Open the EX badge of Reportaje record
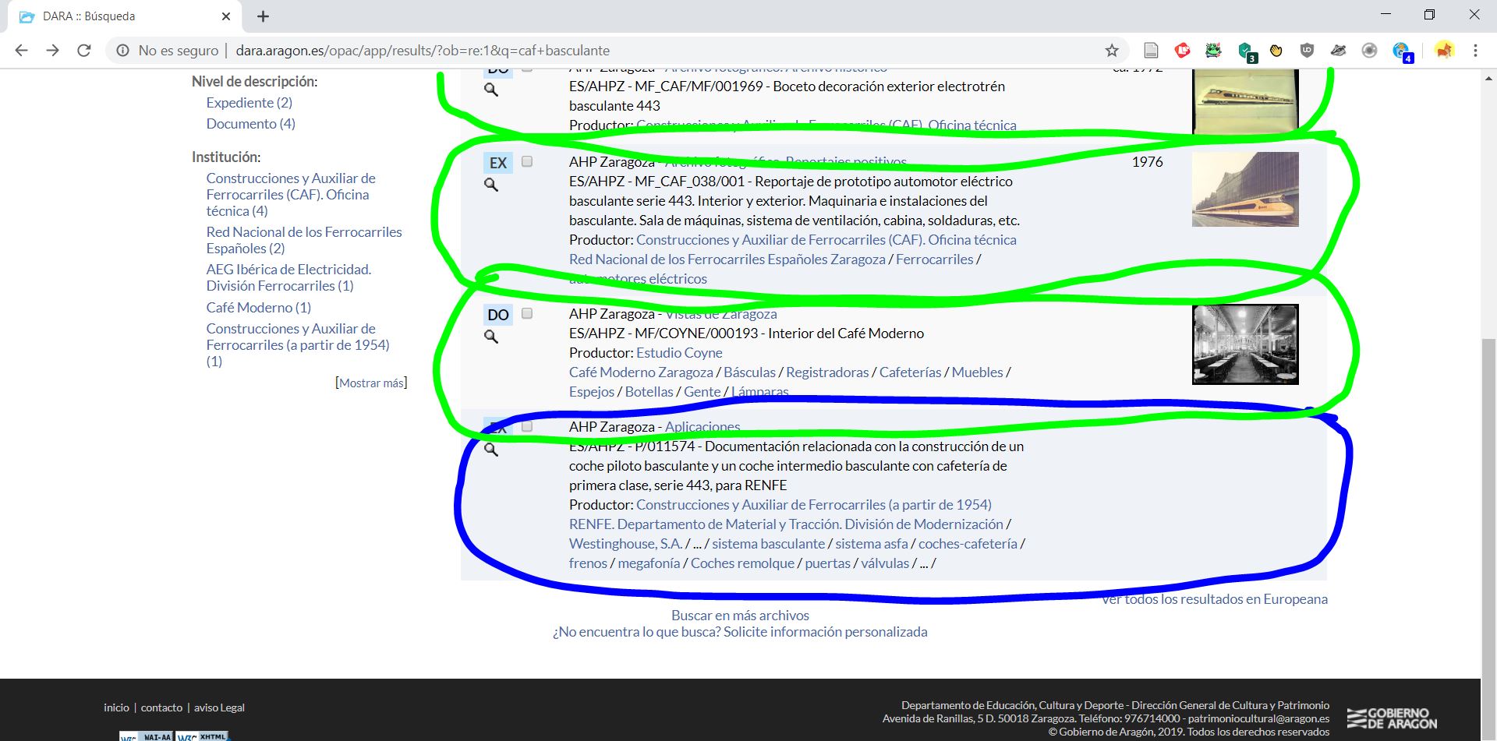1497x741 pixels. 498,163
